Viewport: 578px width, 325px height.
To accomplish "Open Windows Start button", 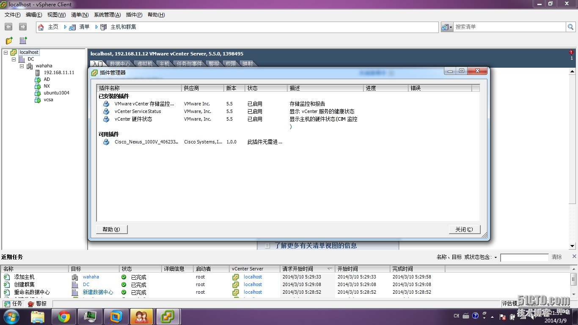I will click(11, 317).
